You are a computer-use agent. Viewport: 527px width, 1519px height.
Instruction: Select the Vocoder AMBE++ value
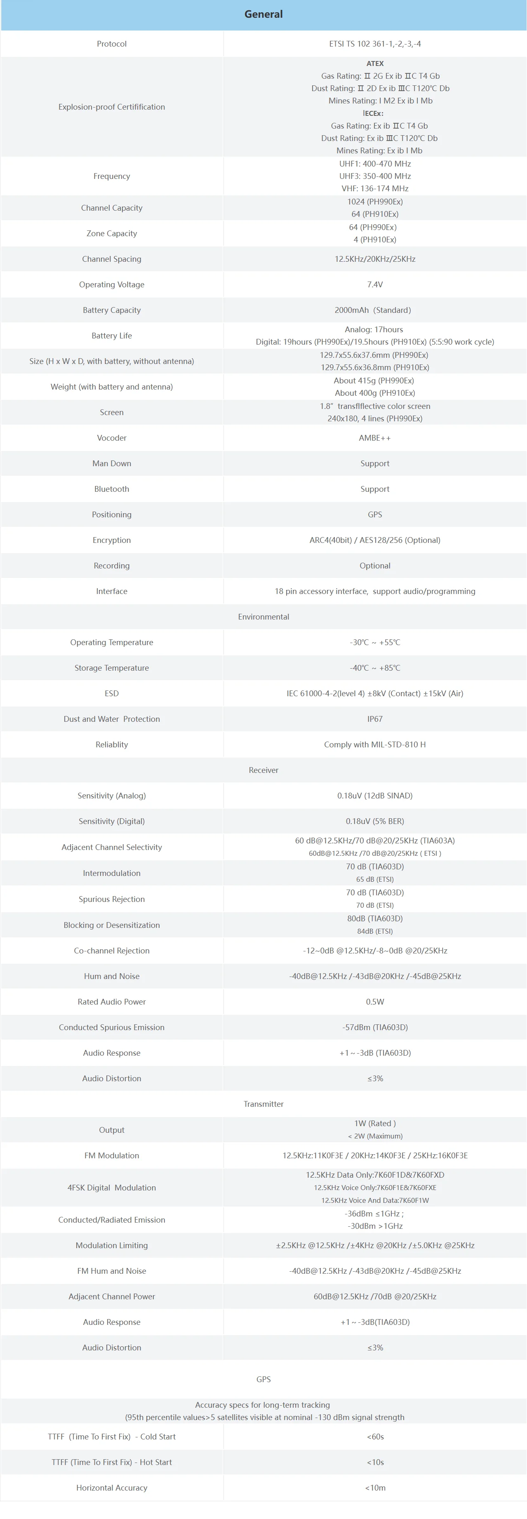(375, 438)
